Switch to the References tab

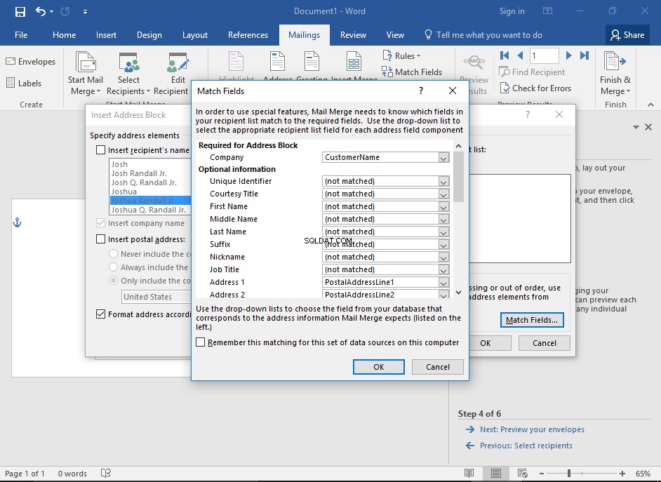point(248,35)
